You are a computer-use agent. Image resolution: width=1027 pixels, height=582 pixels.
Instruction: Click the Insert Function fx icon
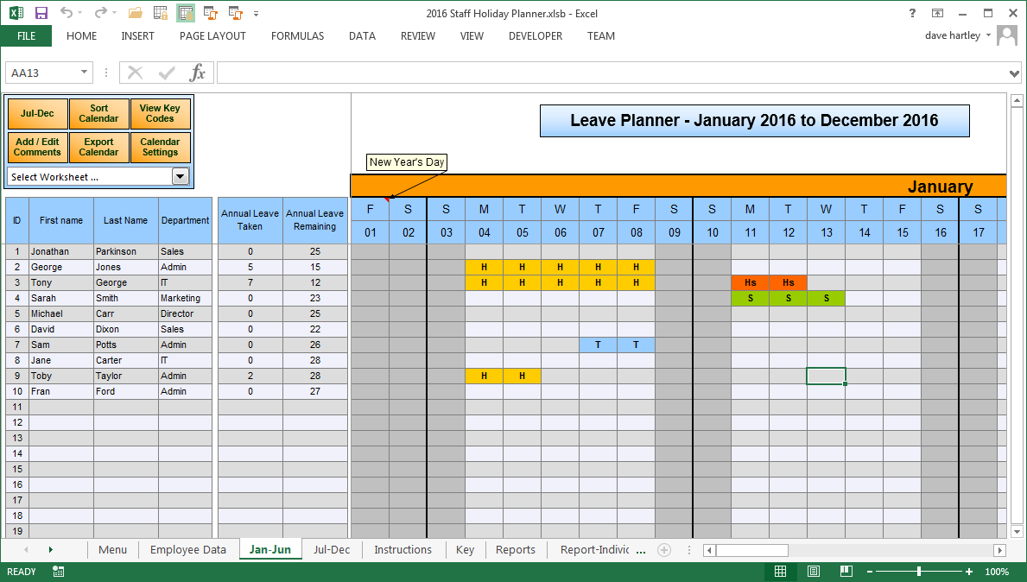[198, 73]
